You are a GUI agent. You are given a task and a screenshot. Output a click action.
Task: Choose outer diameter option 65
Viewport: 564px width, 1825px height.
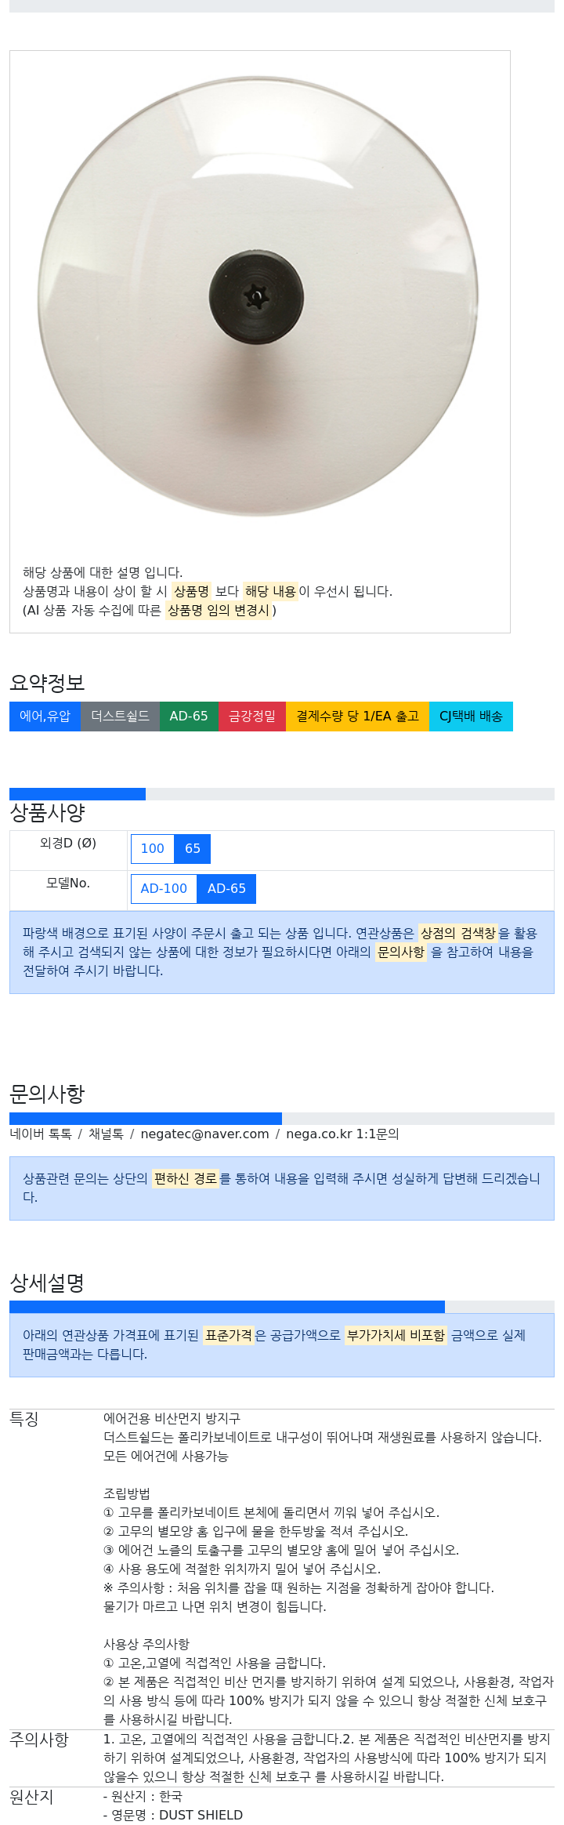coord(193,848)
